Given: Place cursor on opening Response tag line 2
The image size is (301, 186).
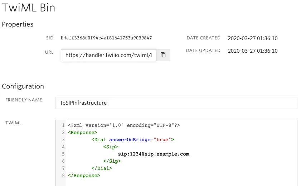Looking at the screenshot, I should (x=82, y=132).
